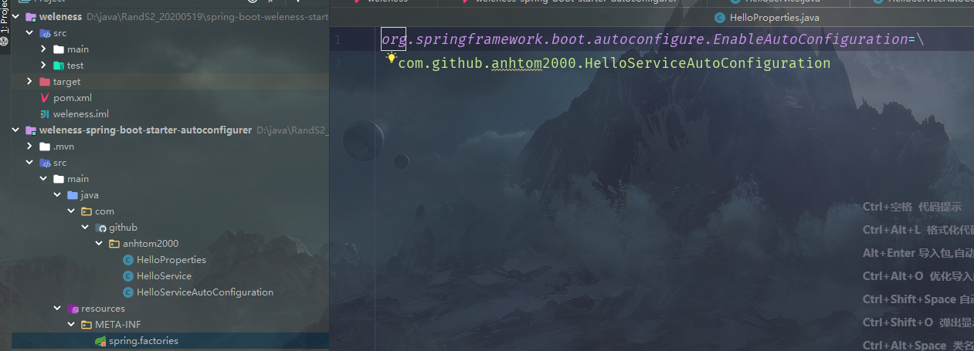Switch to the HelloProperties.java editor tab
The width and height of the screenshot is (974, 351).
tap(766, 17)
